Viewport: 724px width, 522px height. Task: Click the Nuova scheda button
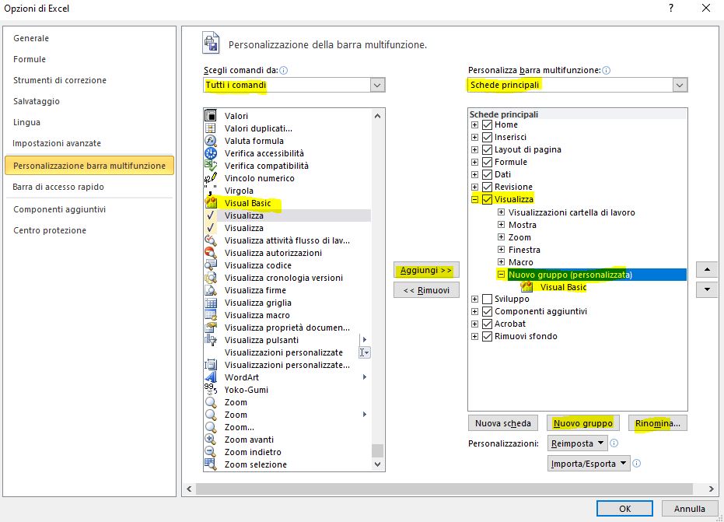(x=503, y=423)
